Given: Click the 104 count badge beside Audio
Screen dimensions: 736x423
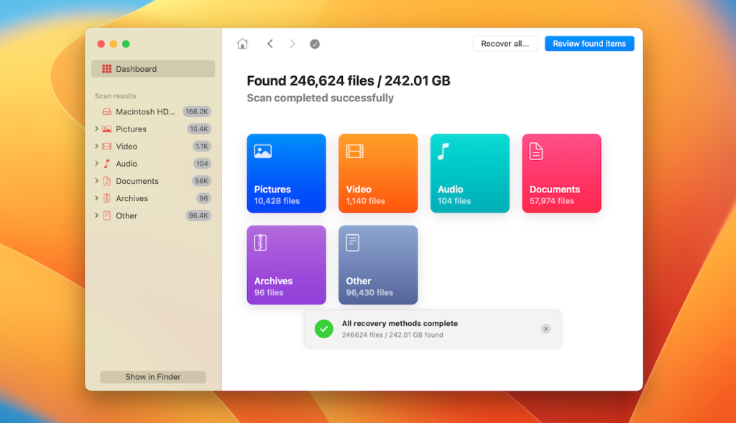Looking at the screenshot, I should pos(202,164).
